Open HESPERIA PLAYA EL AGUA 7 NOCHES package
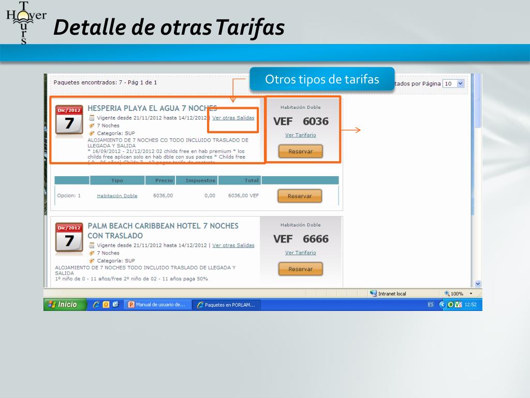This screenshot has width=530, height=398. tap(152, 108)
